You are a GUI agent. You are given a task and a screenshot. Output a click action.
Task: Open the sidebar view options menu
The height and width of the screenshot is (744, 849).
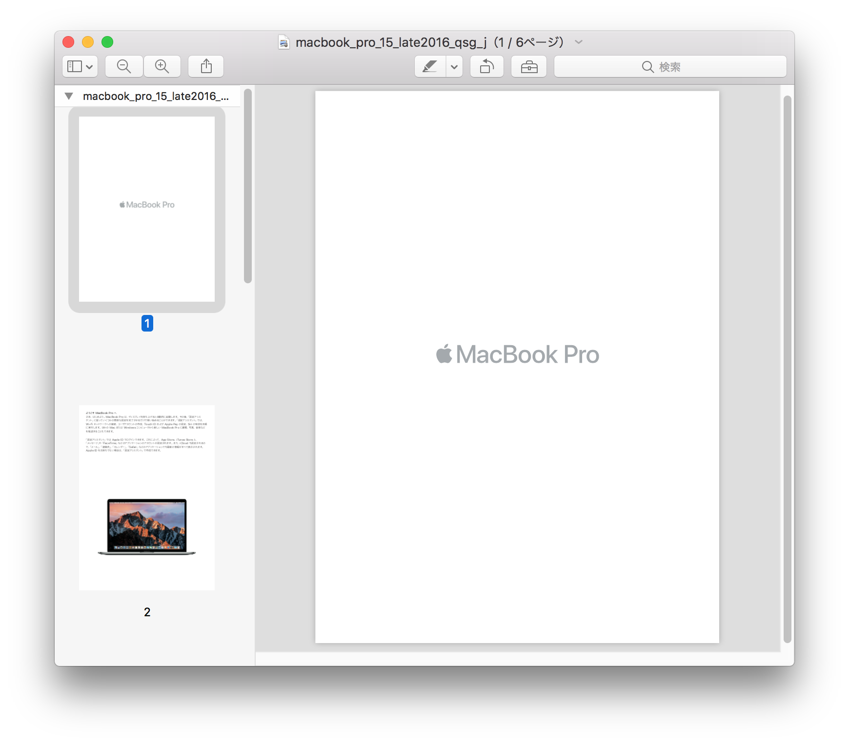(x=80, y=66)
